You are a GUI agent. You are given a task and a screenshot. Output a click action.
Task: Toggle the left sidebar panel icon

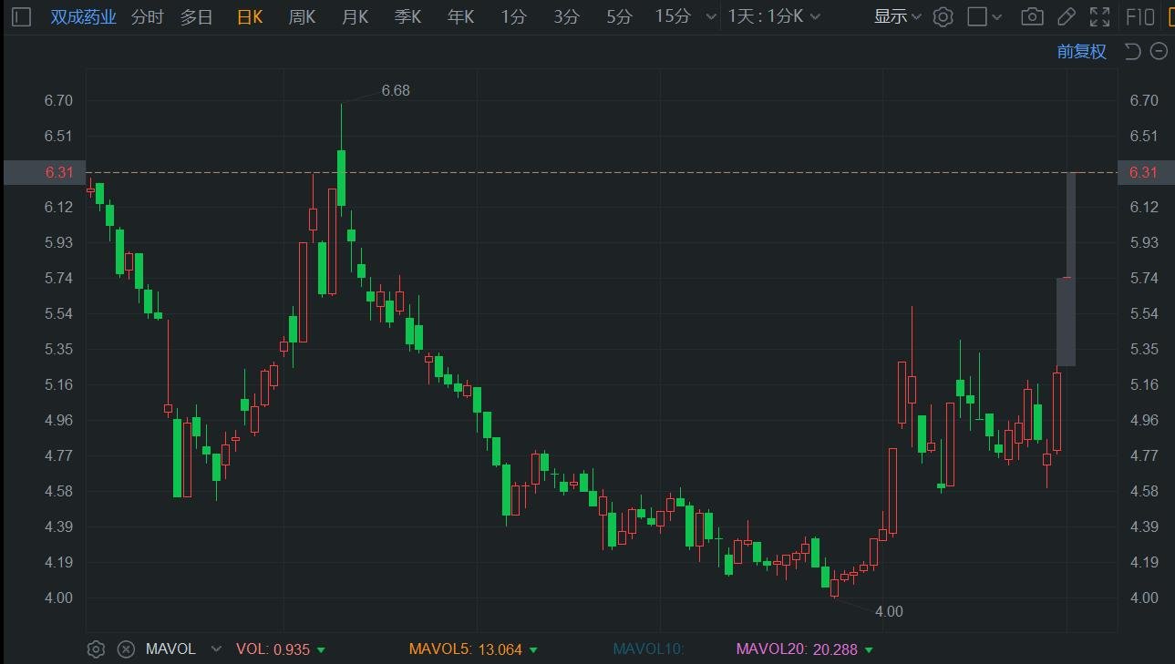(x=22, y=16)
